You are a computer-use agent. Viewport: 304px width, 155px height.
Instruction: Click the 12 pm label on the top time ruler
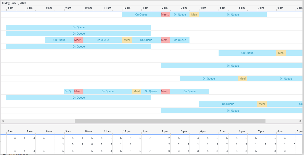pos(126,8)
